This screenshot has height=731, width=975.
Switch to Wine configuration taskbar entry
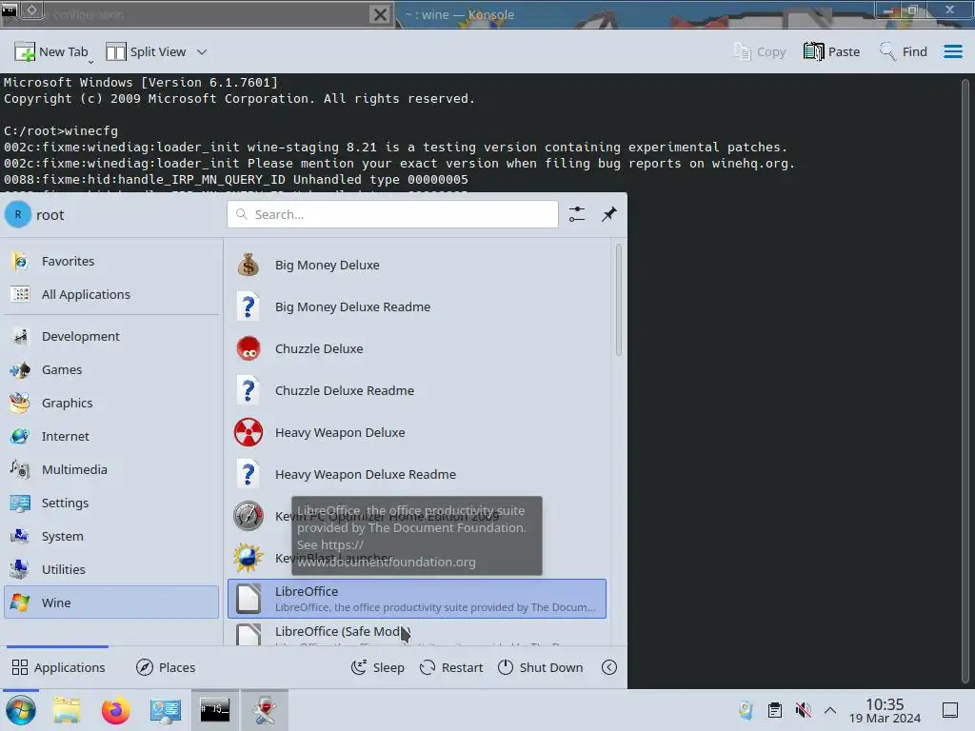coord(265,710)
